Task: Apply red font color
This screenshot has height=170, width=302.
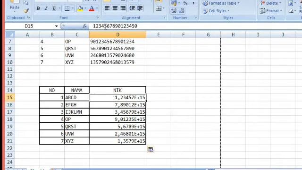Action: (92, 8)
